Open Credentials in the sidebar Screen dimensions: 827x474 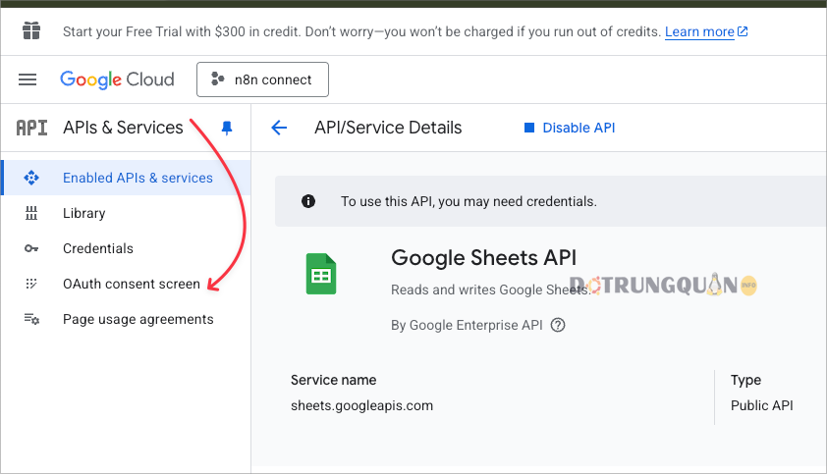click(126, 248)
